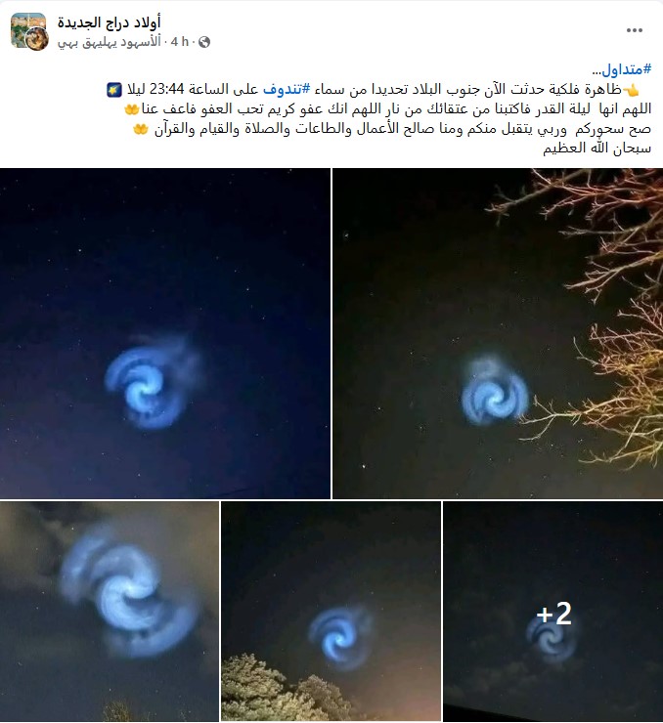This screenshot has height=723, width=663.
Task: Click the +2 more photos overlay
Action: coord(553,612)
